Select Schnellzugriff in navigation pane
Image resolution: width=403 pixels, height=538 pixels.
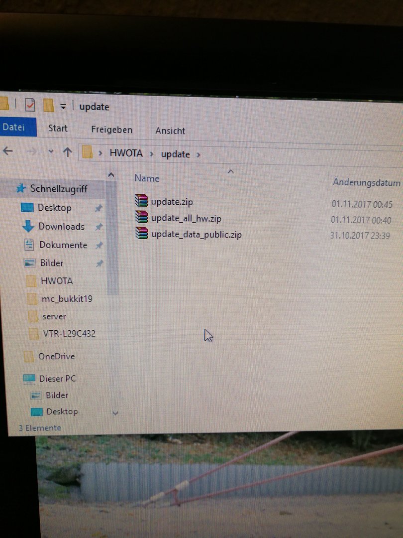coord(59,189)
